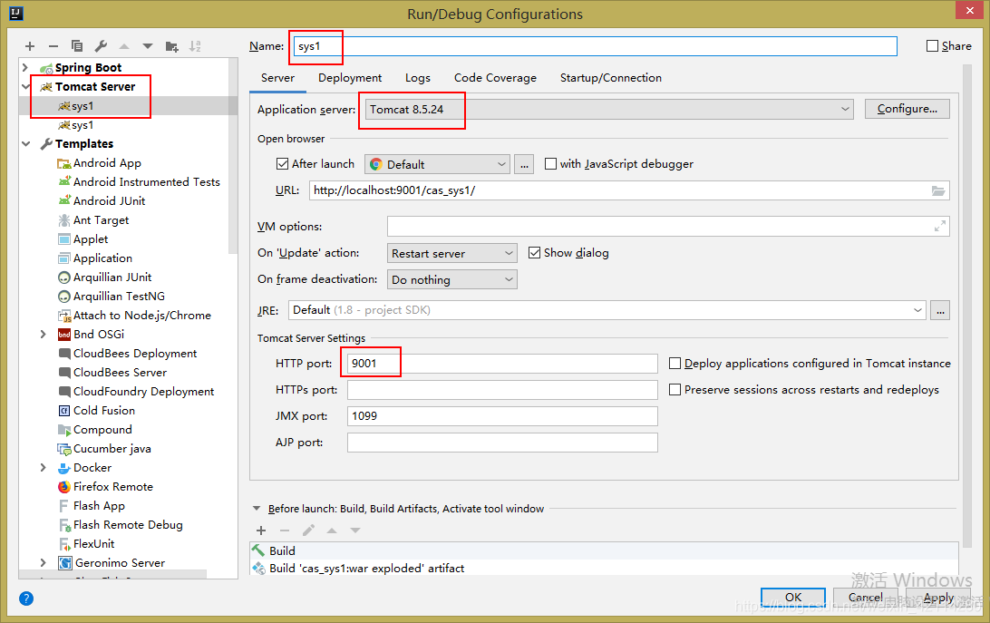Click the before launch Move Down arrow
990x623 pixels.
(x=355, y=531)
